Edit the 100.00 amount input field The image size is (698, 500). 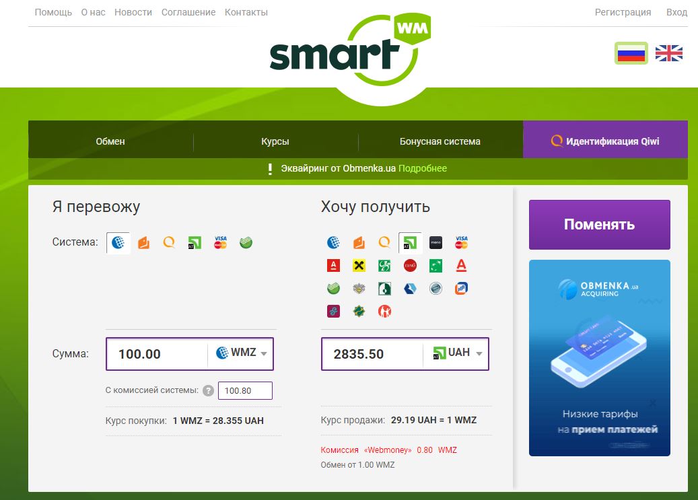[155, 354]
